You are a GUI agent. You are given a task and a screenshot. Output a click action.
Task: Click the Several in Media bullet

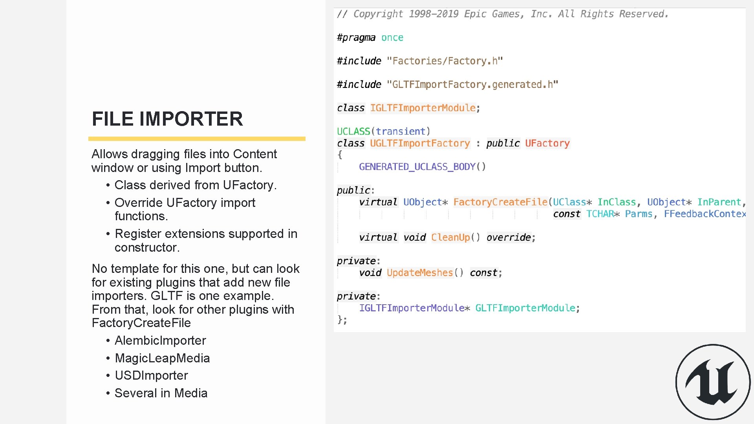[161, 393]
